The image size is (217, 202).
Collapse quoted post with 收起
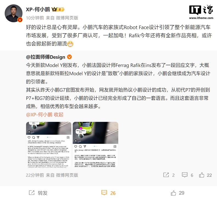click(x=58, y=115)
